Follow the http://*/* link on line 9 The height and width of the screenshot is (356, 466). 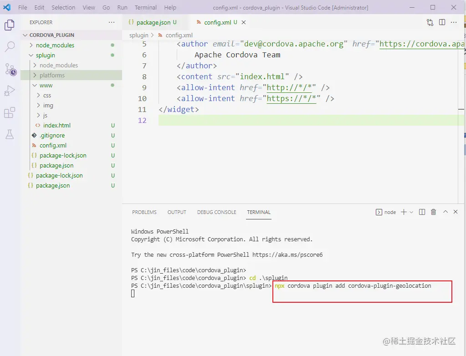tap(289, 87)
